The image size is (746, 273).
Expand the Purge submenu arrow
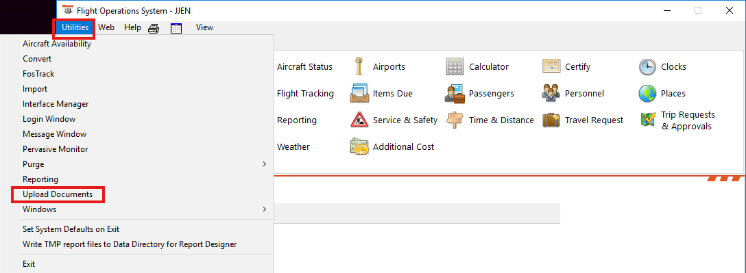click(x=265, y=164)
